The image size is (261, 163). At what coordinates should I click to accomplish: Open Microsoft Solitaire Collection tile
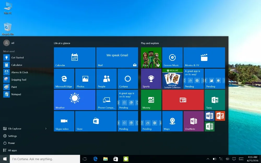(x=173, y=79)
